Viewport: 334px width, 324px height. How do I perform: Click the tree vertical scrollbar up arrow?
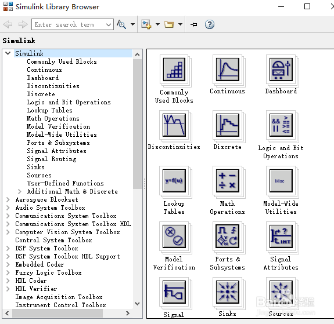[138, 55]
